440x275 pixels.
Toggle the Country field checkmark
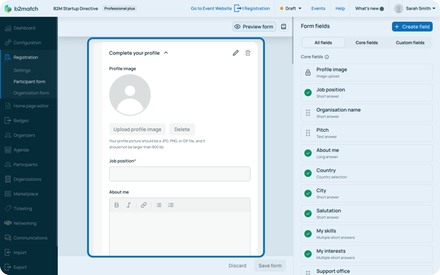coord(308,174)
